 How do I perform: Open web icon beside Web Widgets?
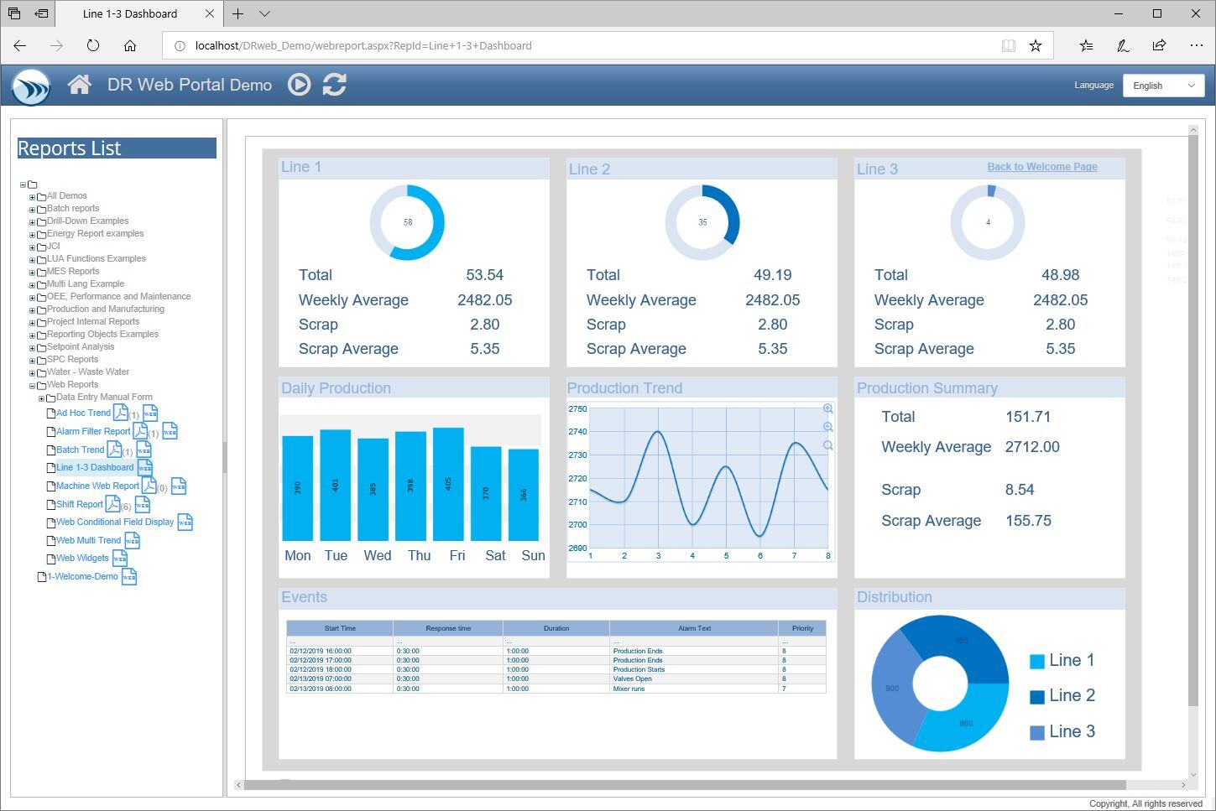[120, 559]
